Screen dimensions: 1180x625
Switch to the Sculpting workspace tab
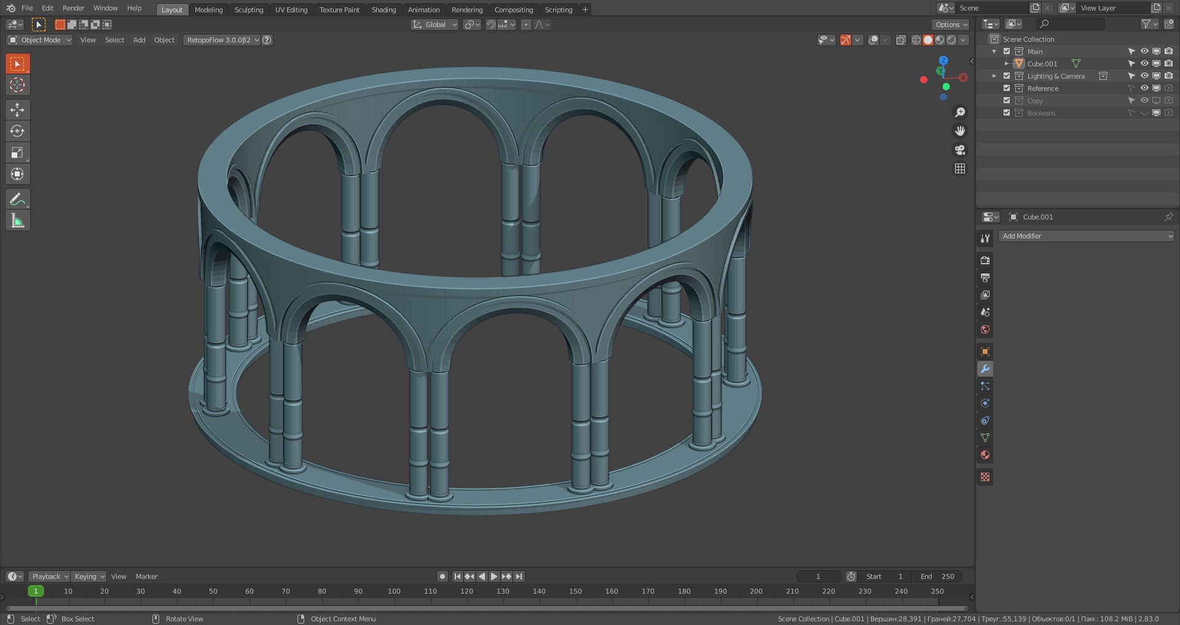pos(249,10)
